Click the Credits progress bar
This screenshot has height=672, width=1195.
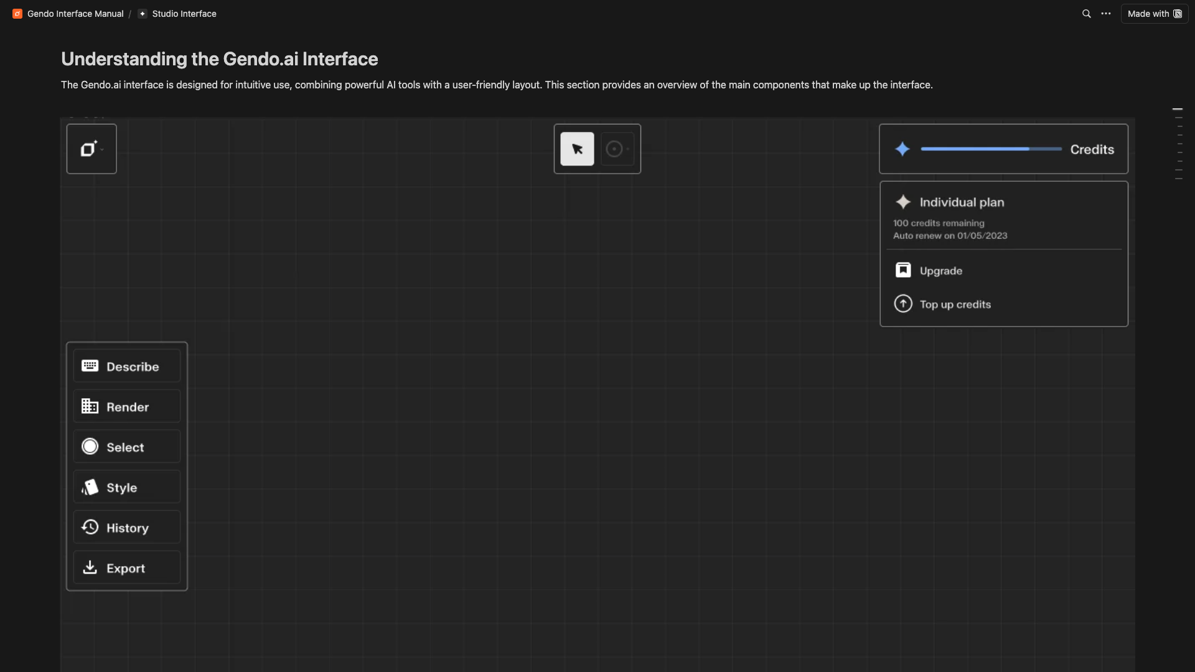point(990,149)
